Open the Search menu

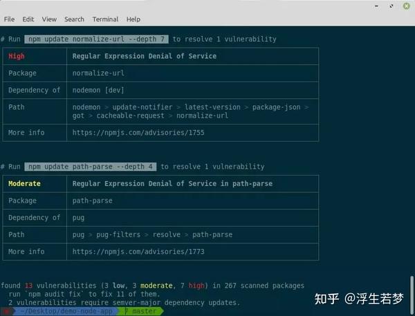point(74,19)
